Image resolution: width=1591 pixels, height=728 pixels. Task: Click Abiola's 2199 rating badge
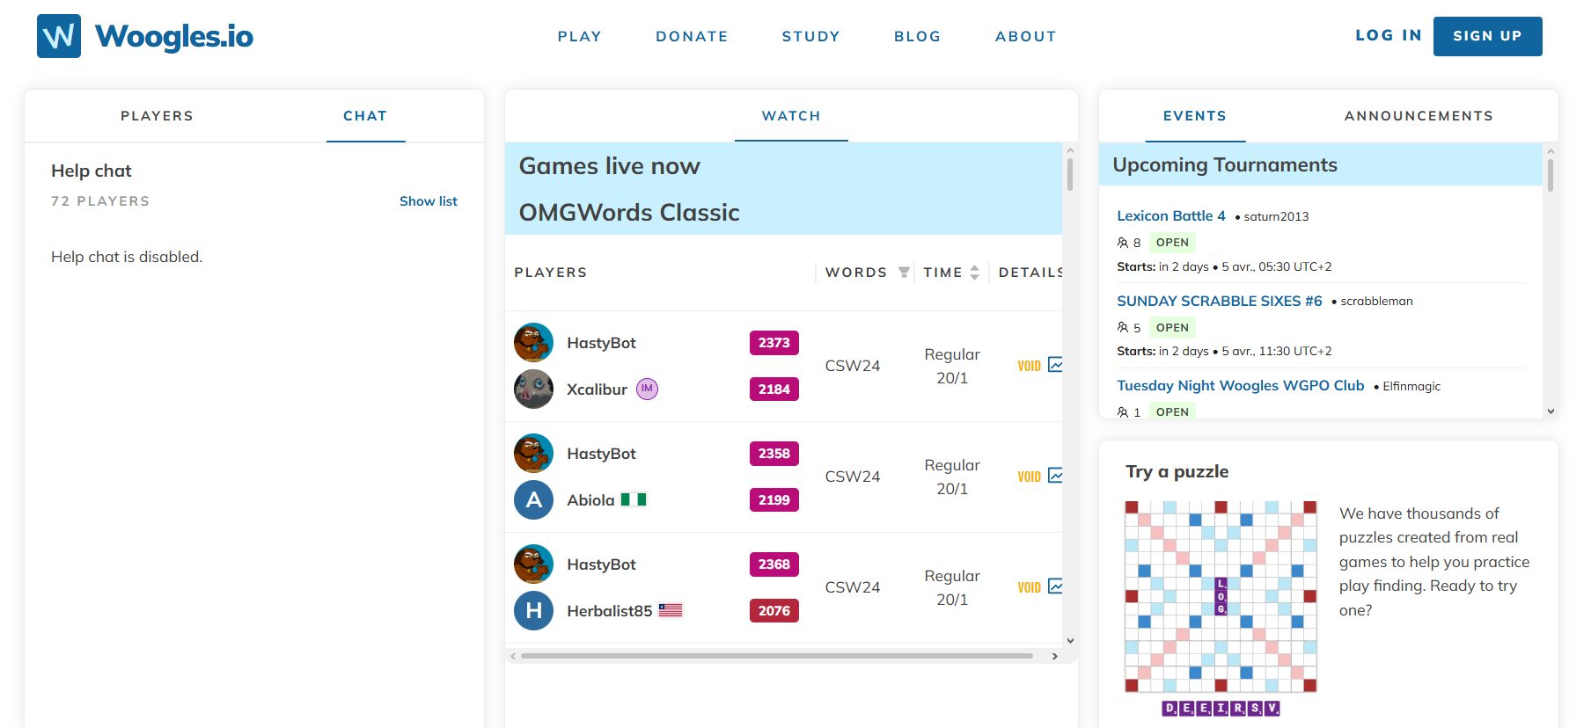[774, 500]
